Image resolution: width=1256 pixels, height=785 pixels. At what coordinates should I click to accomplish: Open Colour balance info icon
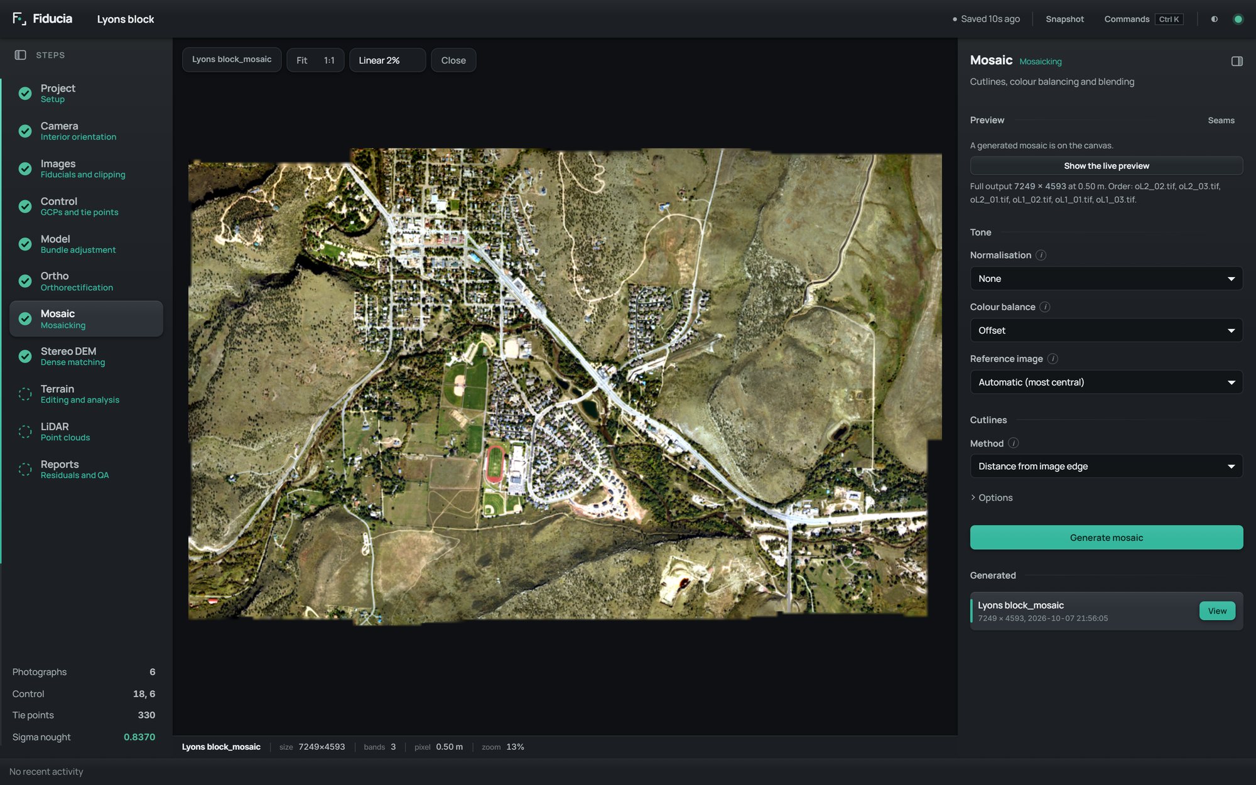pyautogui.click(x=1045, y=307)
